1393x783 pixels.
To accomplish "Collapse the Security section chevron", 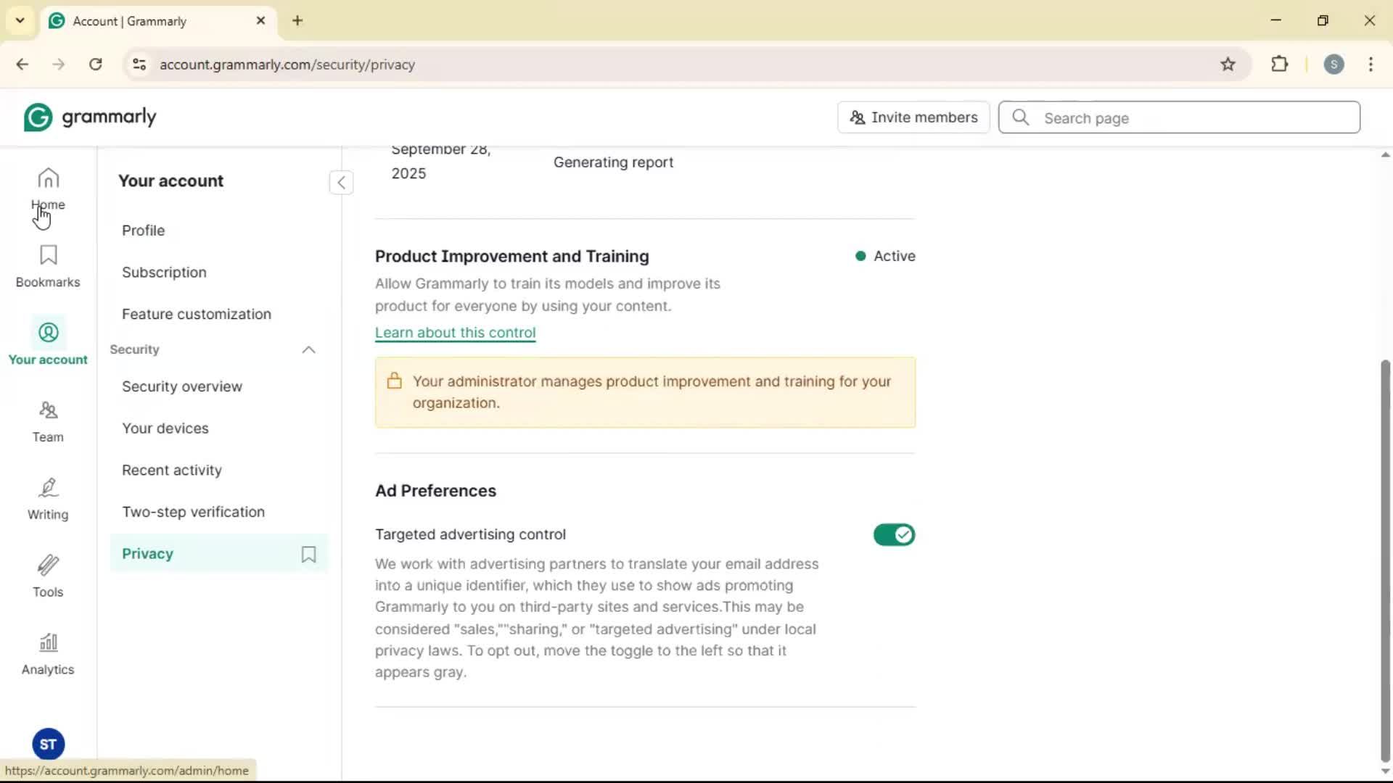I will pos(308,349).
